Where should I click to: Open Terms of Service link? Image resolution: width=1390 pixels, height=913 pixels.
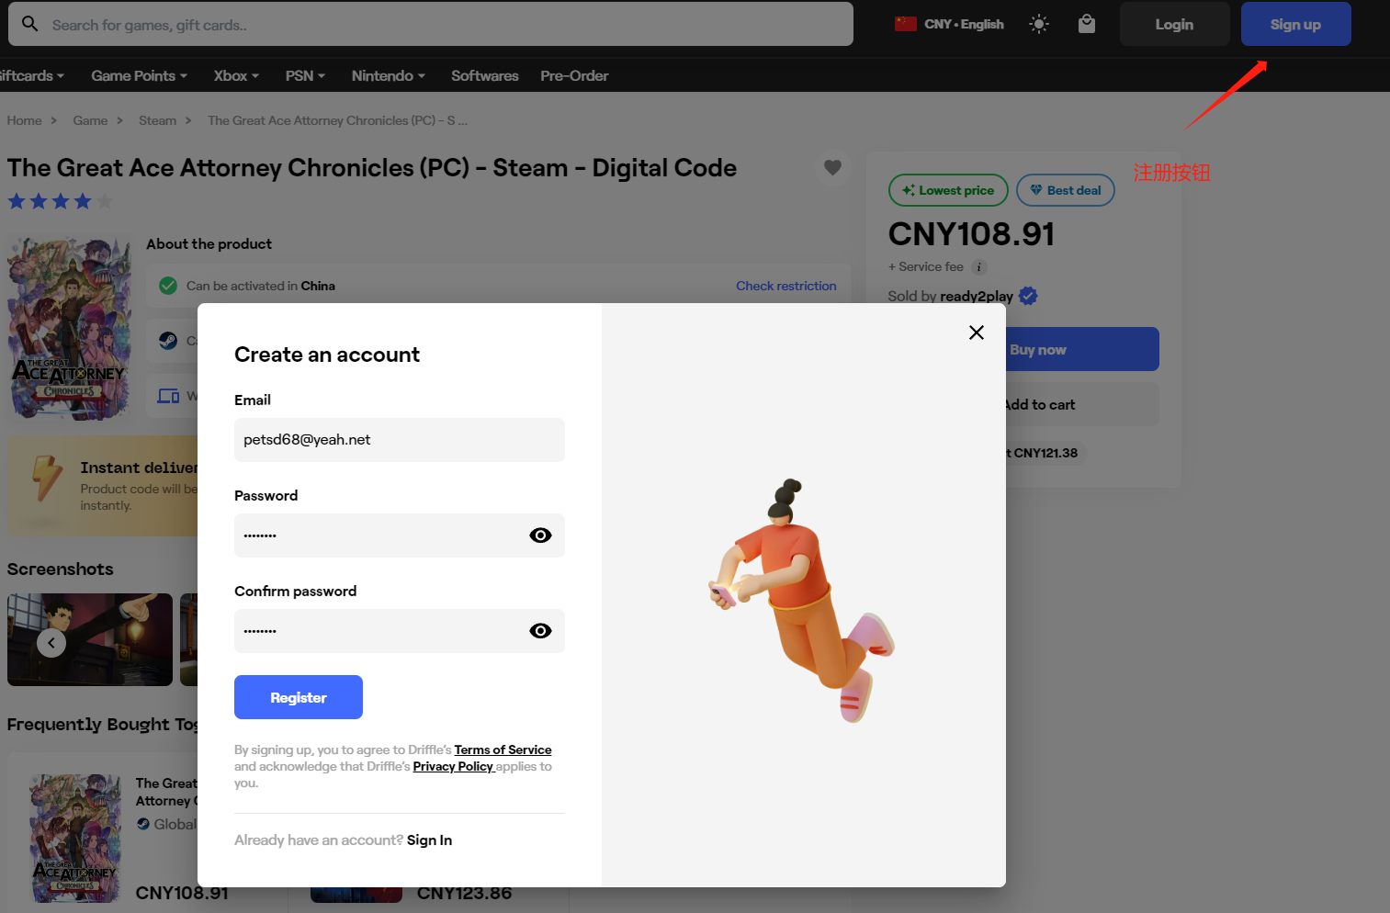pyautogui.click(x=503, y=750)
